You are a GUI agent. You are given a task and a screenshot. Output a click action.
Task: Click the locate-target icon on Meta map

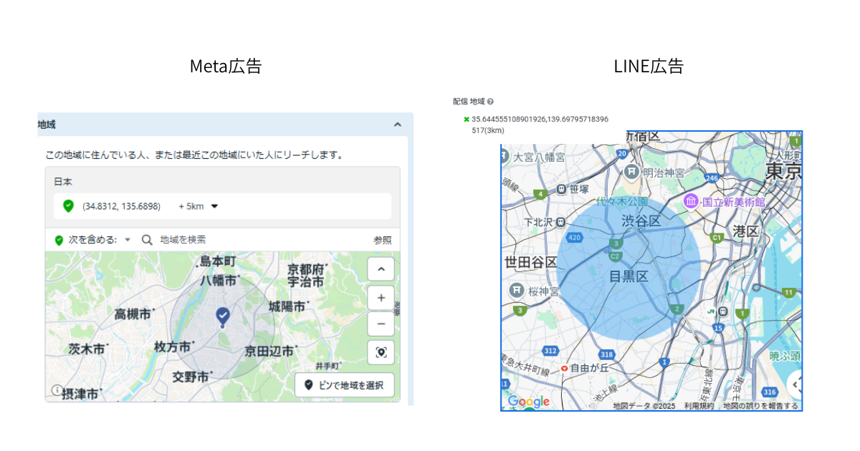tap(381, 351)
